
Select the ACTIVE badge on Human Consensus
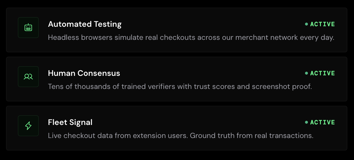point(320,73)
